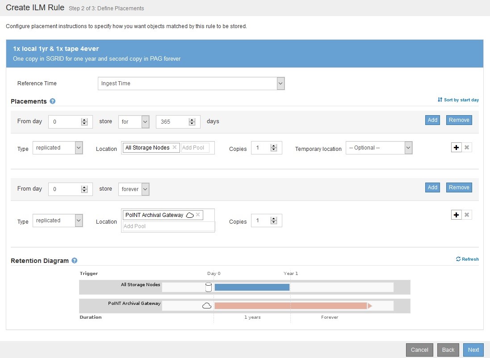This screenshot has width=490, height=358.
Task: Click blue All Storage Nodes retention bar
Action: click(252, 287)
